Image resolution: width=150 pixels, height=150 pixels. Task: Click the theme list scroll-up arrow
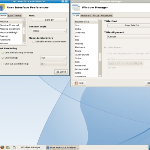coord(24,20)
